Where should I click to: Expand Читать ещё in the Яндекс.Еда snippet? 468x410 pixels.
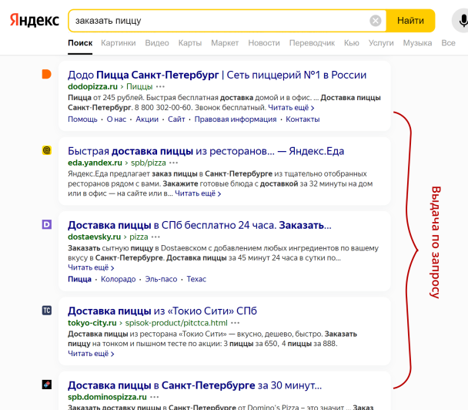click(198, 193)
